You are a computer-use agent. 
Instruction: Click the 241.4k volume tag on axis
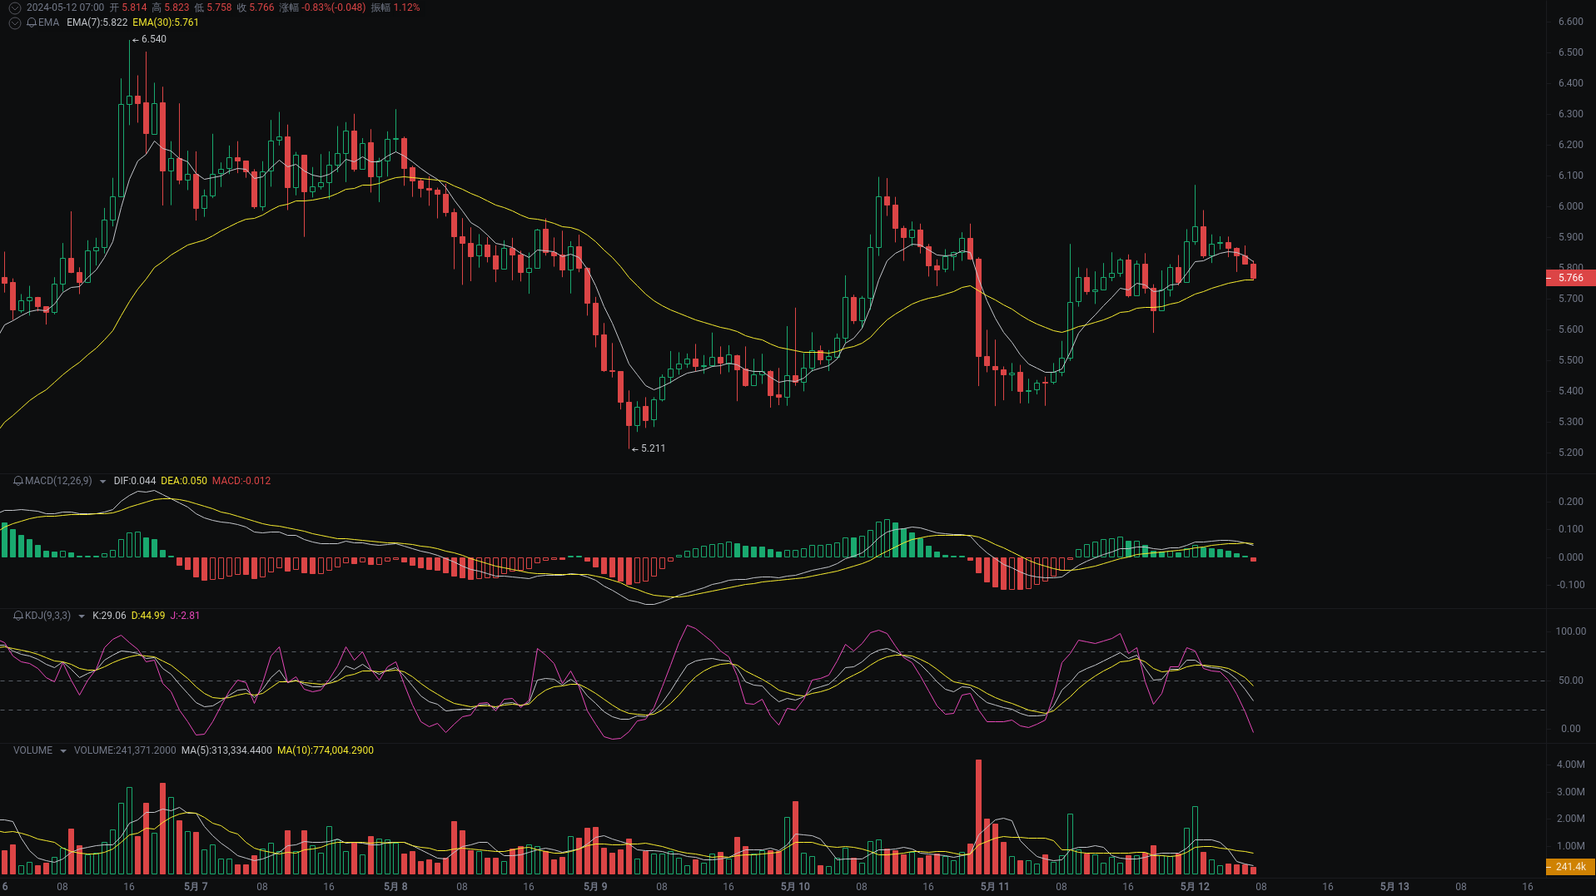(x=1570, y=867)
